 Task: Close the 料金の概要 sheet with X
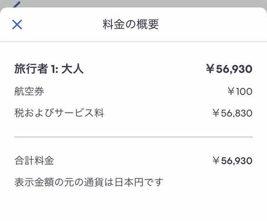17,24
